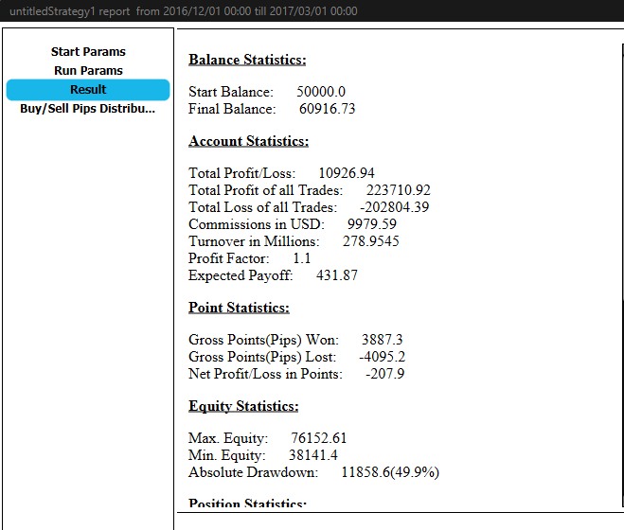Click the Max. Equity label

pos(228,438)
